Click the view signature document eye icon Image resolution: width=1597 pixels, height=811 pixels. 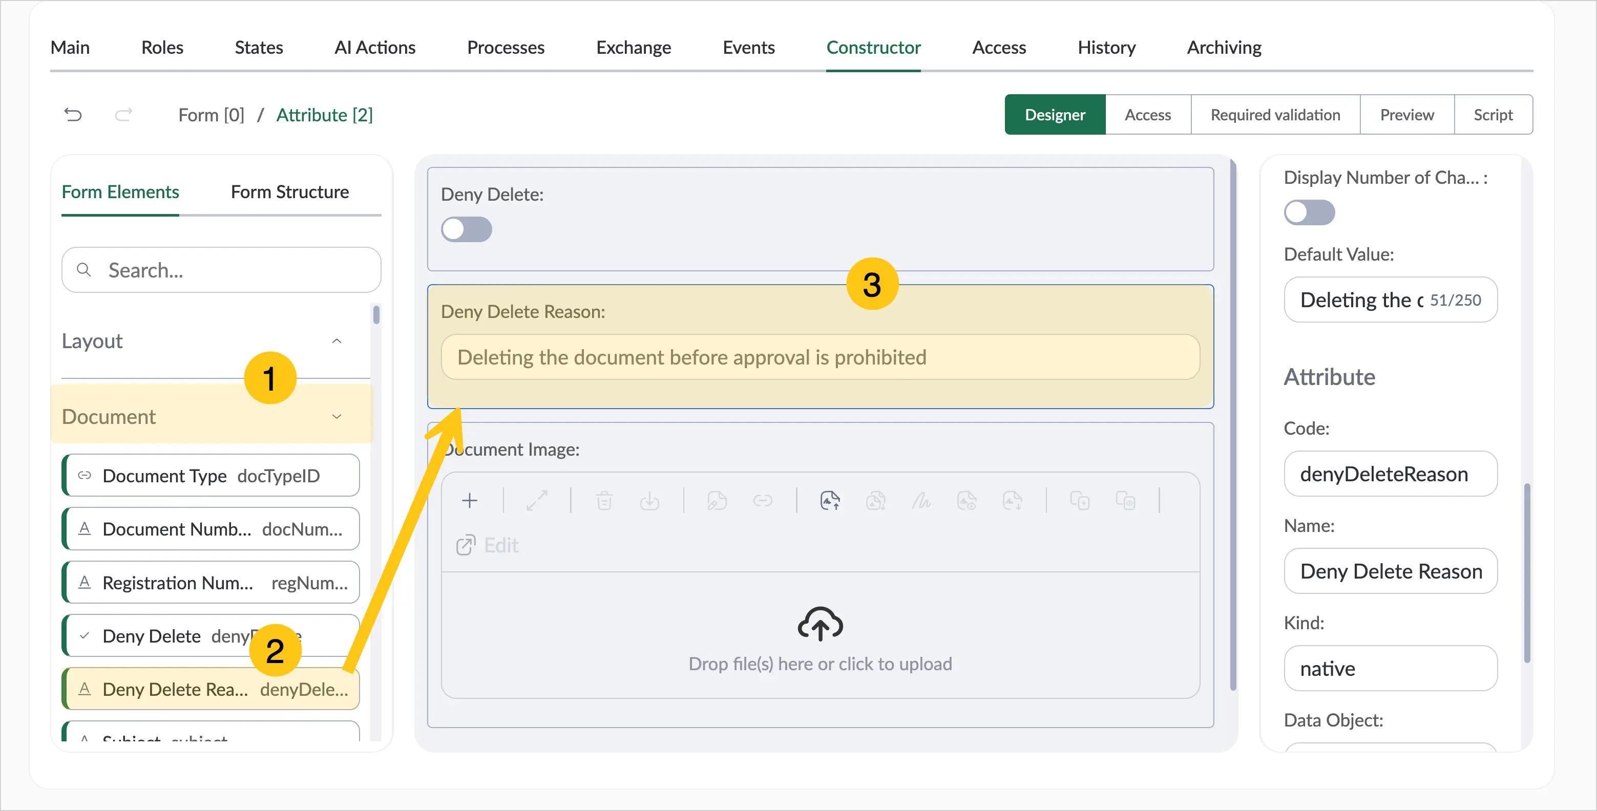tap(967, 500)
